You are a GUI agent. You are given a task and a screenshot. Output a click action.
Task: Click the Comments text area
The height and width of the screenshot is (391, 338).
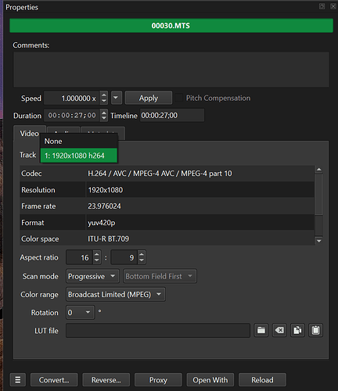pos(171,70)
